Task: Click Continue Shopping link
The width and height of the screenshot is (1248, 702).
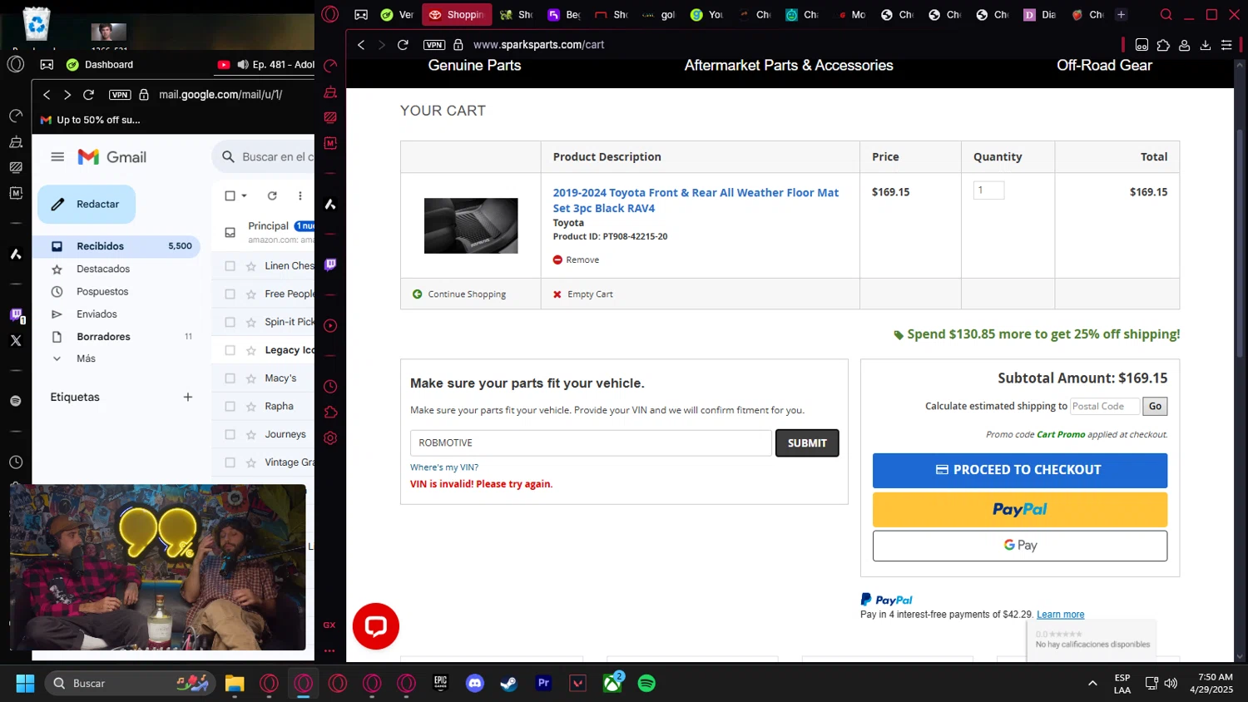Action: coord(459,294)
